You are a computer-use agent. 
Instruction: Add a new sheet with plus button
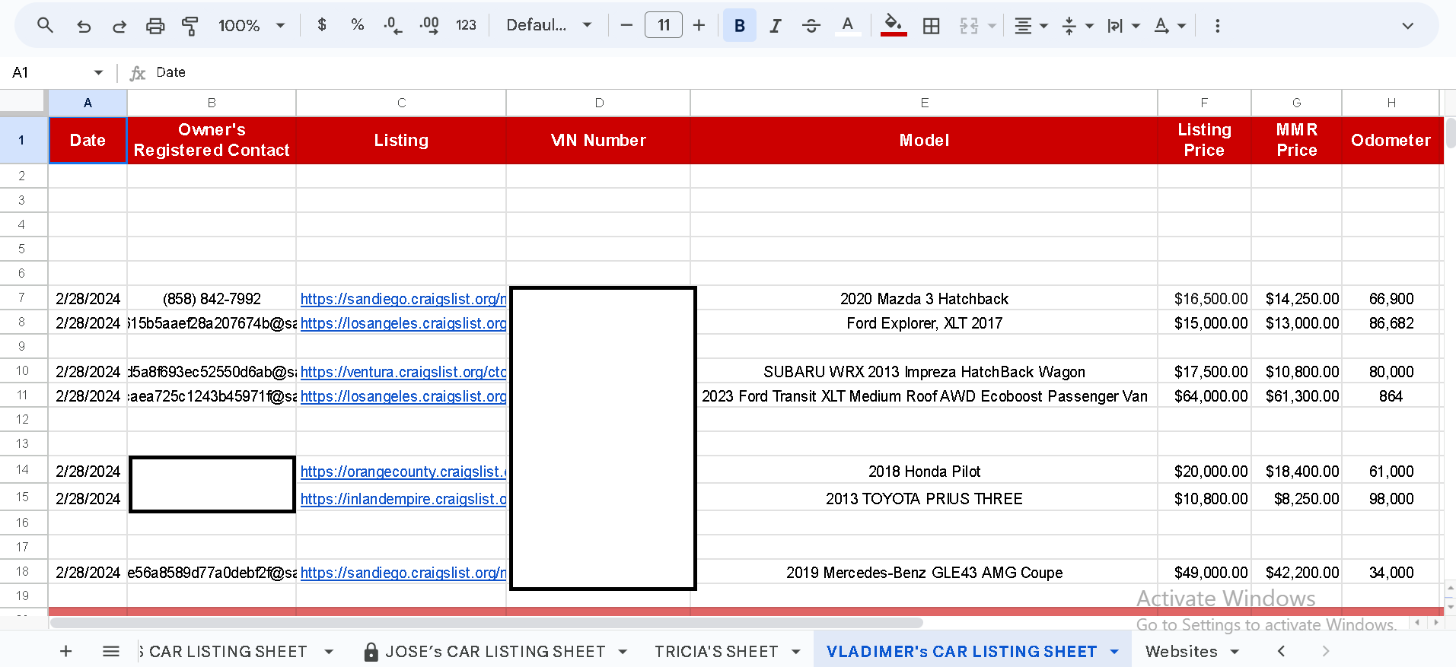pos(66,651)
